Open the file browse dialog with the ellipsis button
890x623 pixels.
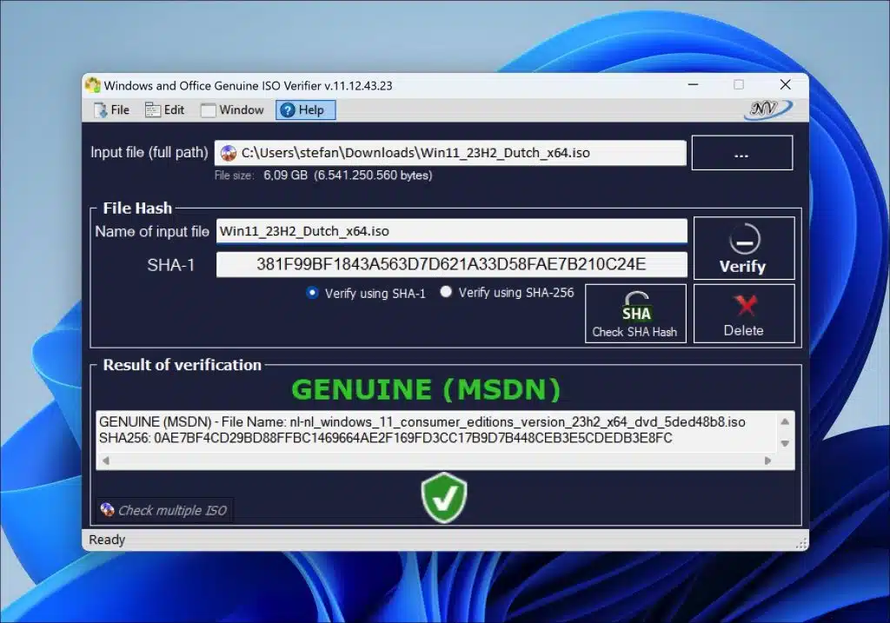coord(741,152)
